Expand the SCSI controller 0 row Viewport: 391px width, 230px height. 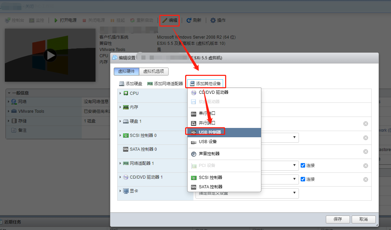tap(120, 136)
